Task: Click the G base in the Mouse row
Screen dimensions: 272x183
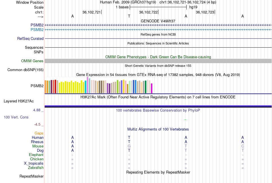Action: [x=129, y=146]
